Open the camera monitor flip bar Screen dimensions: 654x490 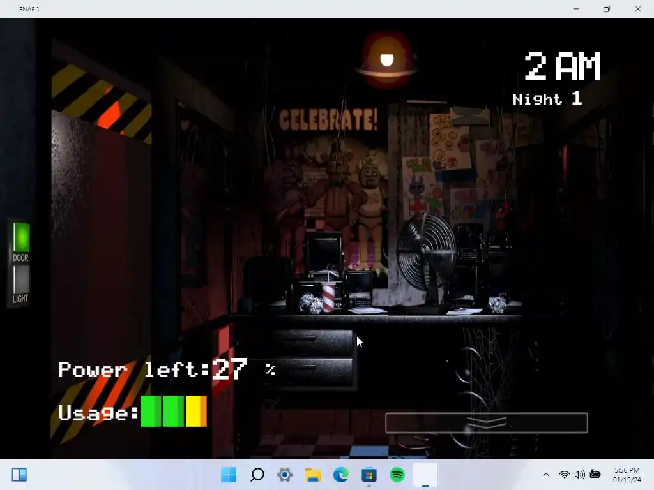486,423
